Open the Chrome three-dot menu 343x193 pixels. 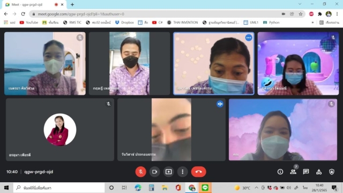click(337, 14)
